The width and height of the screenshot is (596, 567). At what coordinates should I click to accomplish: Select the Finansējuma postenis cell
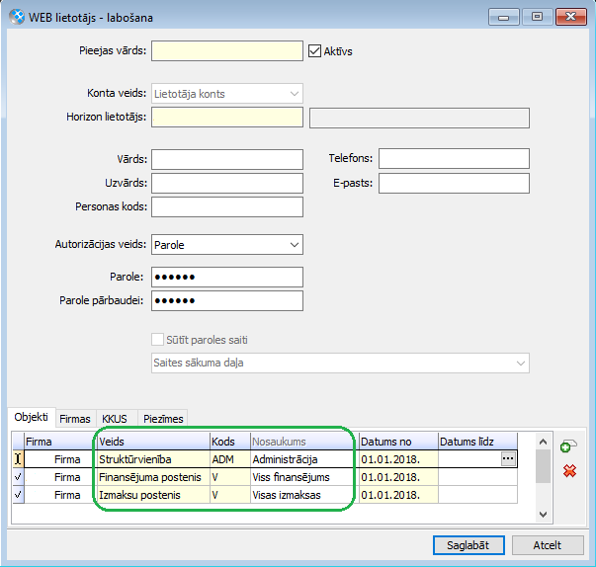(151, 477)
